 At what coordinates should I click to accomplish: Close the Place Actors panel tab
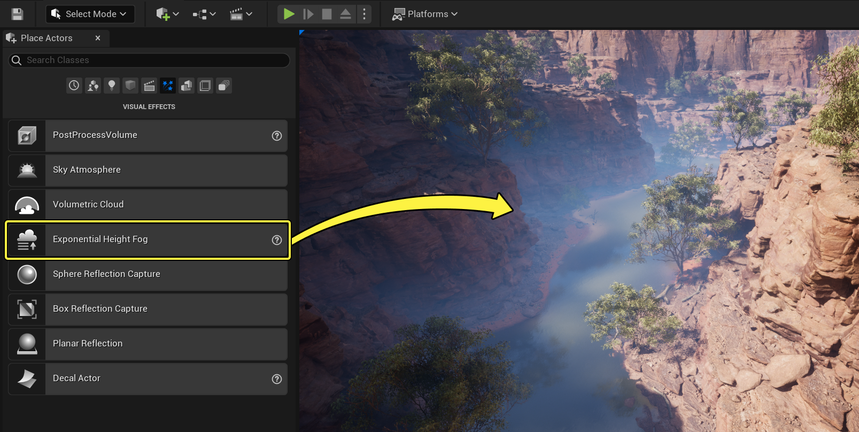pyautogui.click(x=98, y=38)
